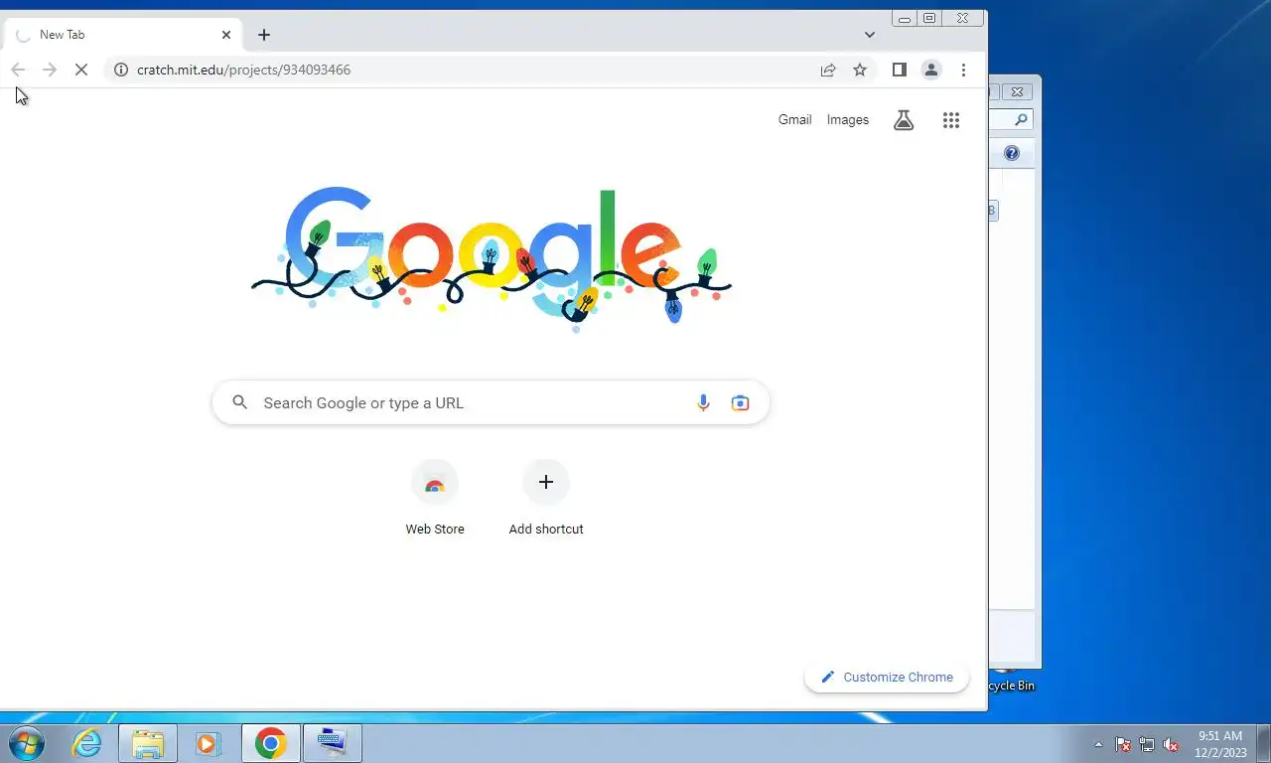Open the Chrome profile avatar

(x=931, y=70)
